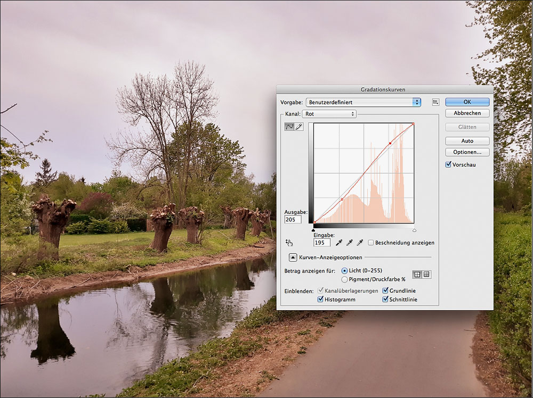Uncheck the Schnittlinie option

pos(385,299)
